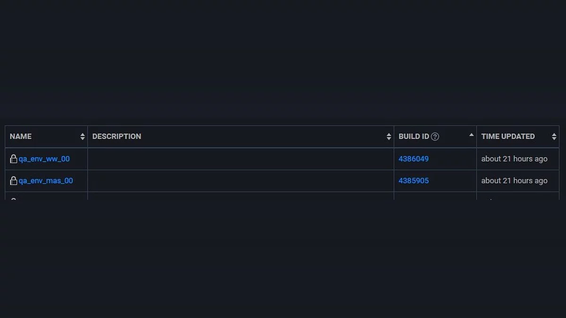This screenshot has width=566, height=318.
Task: Click the TIME UPDATED column header text
Action: tap(508, 137)
